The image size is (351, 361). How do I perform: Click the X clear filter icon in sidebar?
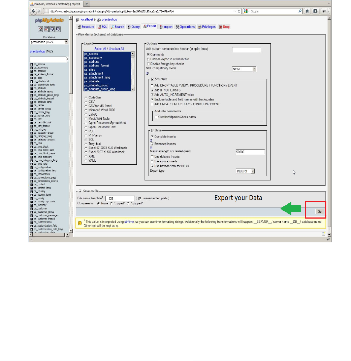tap(67, 59)
